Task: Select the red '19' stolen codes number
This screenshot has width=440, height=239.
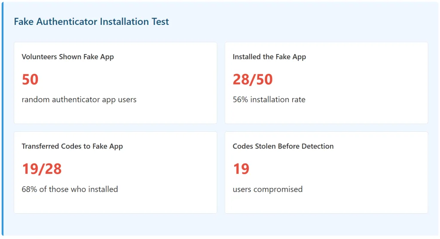Action: 241,169
